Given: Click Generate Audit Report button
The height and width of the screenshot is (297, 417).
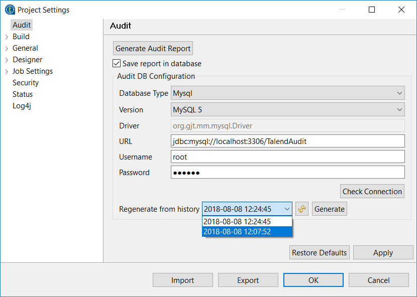Looking at the screenshot, I should (153, 49).
